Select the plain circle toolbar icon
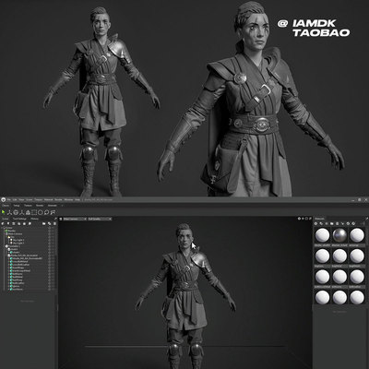 pos(41,212)
